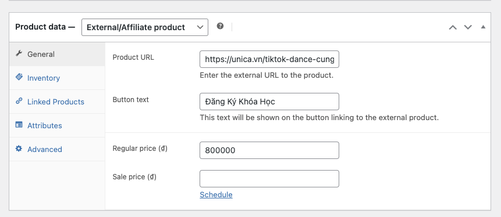Click the General wrench icon
This screenshot has height=217, width=501.
19,53
